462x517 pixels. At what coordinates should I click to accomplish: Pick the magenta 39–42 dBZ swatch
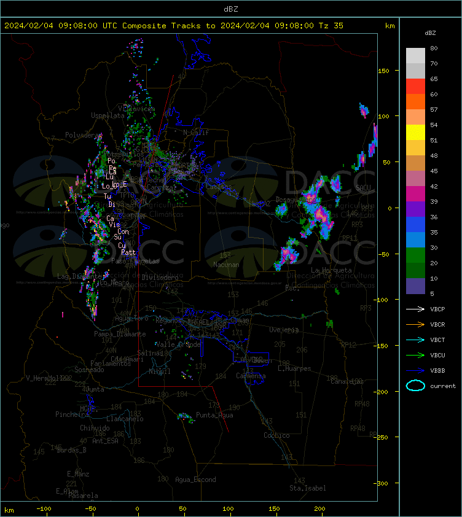point(415,193)
